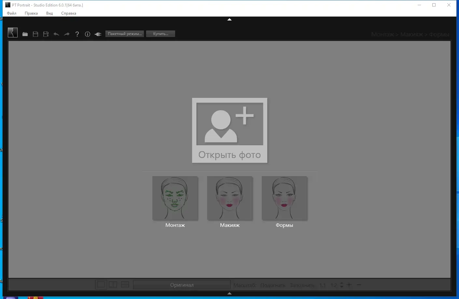Screen dimensions: 459x299
Task: Open the Справка menu
Action: tap(69, 13)
